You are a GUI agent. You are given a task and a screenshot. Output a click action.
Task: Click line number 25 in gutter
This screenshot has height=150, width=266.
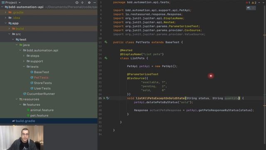(x=100, y=98)
